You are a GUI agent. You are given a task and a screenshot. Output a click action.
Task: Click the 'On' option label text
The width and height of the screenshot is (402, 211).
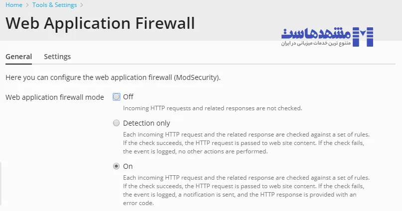[128, 166]
